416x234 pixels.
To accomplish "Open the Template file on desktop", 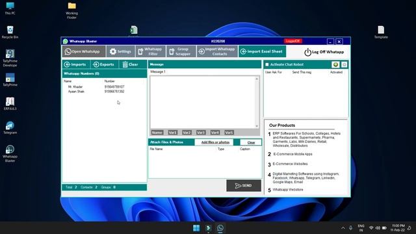I will pos(381,32).
